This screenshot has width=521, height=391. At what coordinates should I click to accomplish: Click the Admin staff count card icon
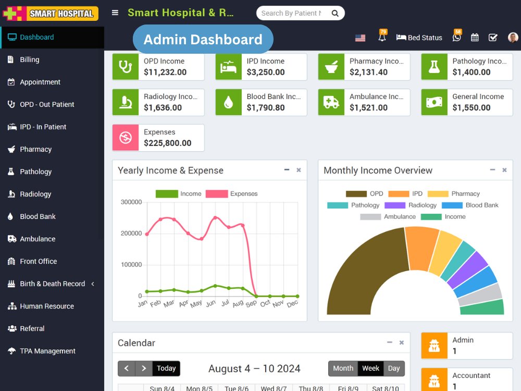pos(435,346)
